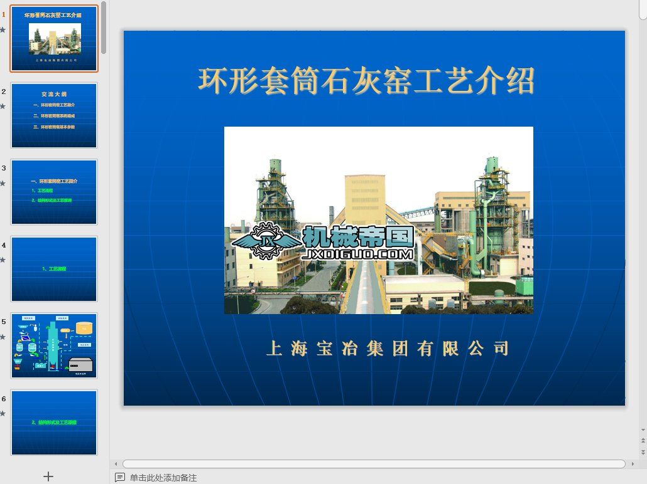The height and width of the screenshot is (484, 647).
Task: Click the add new slide plus icon
Action: click(48, 476)
